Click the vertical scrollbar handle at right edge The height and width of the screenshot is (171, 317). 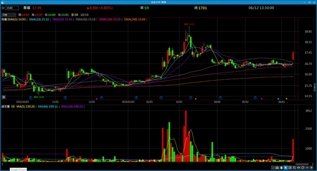point(315,87)
